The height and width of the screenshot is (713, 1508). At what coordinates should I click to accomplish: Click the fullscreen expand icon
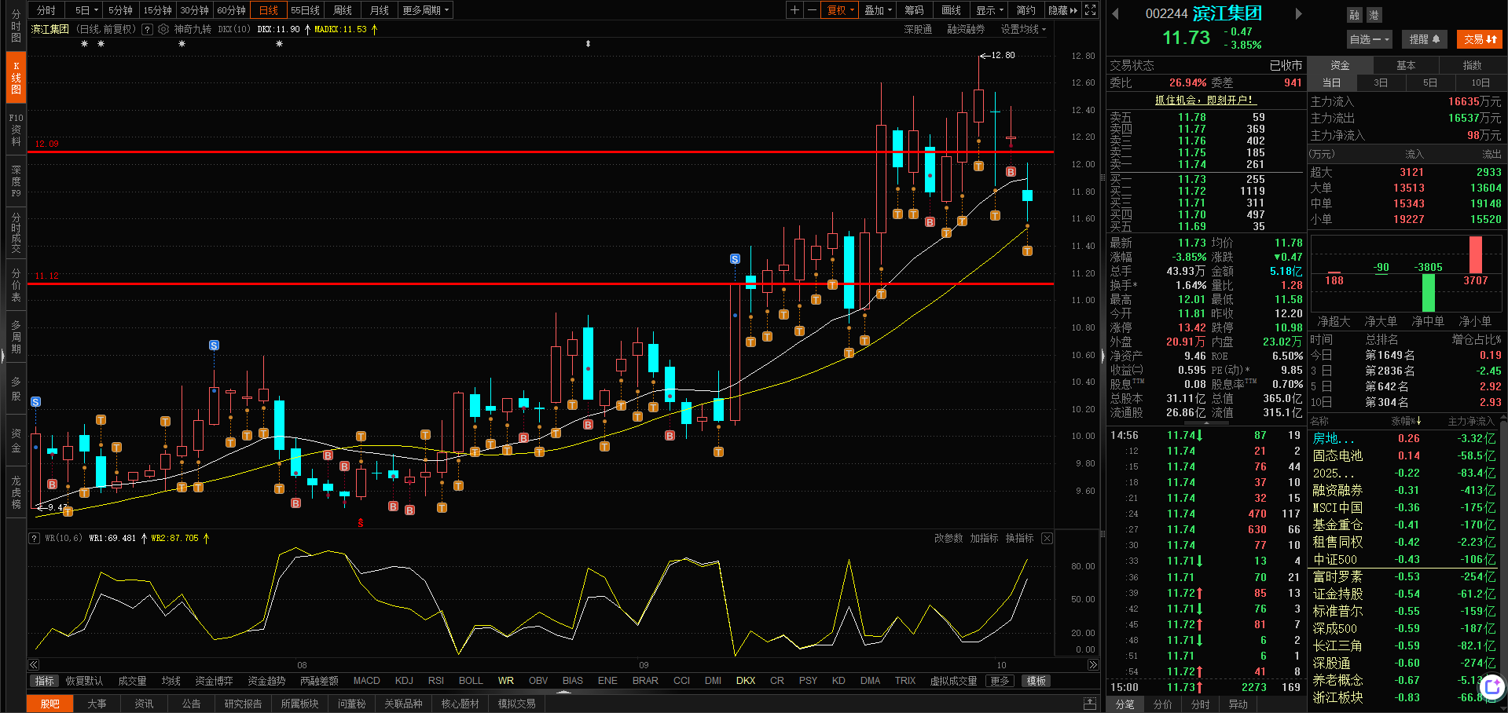tap(1090, 10)
